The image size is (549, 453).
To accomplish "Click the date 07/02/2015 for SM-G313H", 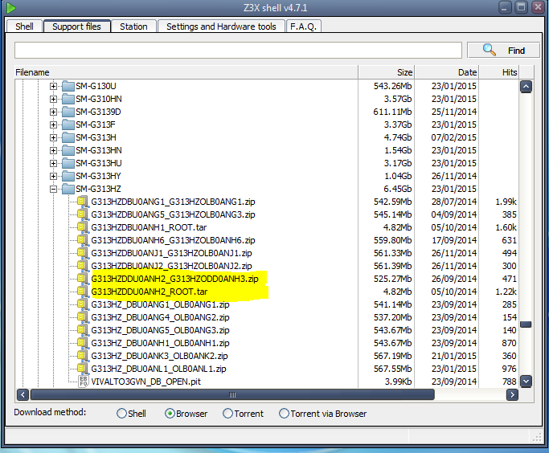I will tap(454, 137).
